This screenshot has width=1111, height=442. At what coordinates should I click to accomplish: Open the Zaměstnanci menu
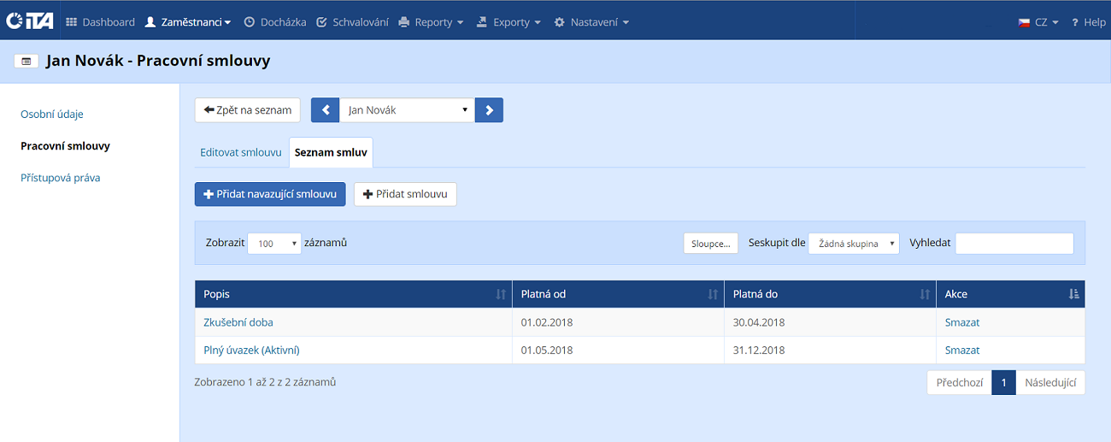tap(188, 22)
